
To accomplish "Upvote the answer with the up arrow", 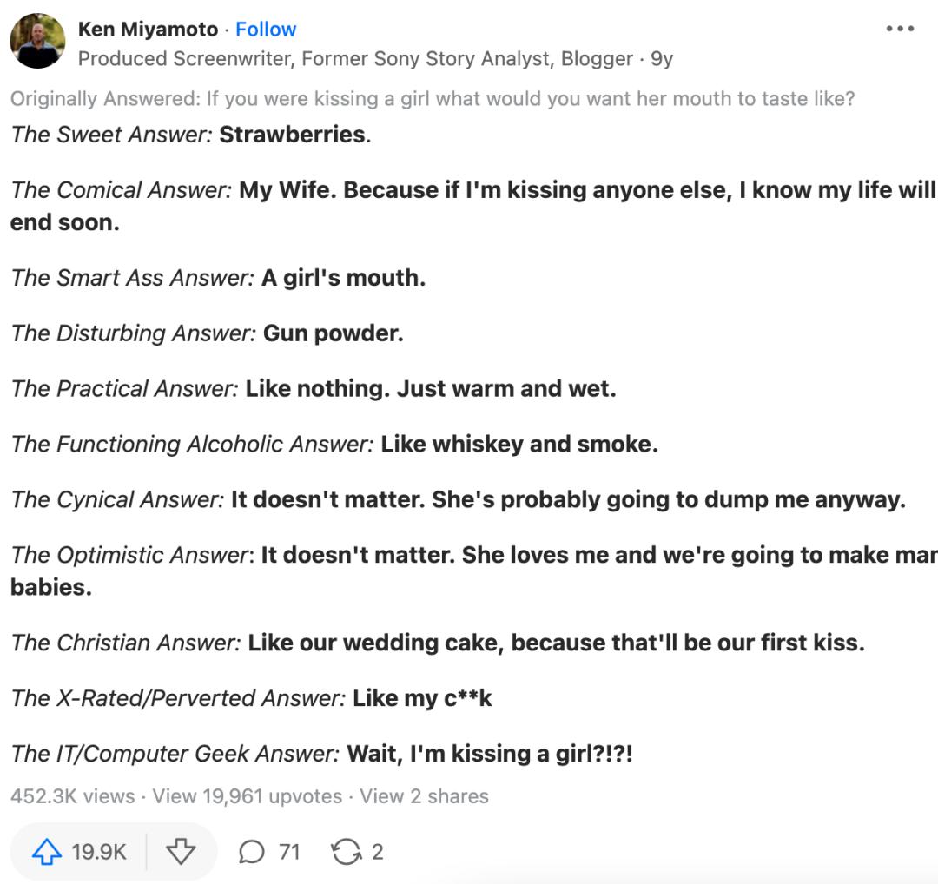I will click(x=47, y=853).
